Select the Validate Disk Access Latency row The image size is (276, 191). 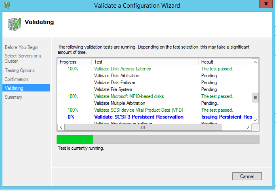[x=122, y=69]
